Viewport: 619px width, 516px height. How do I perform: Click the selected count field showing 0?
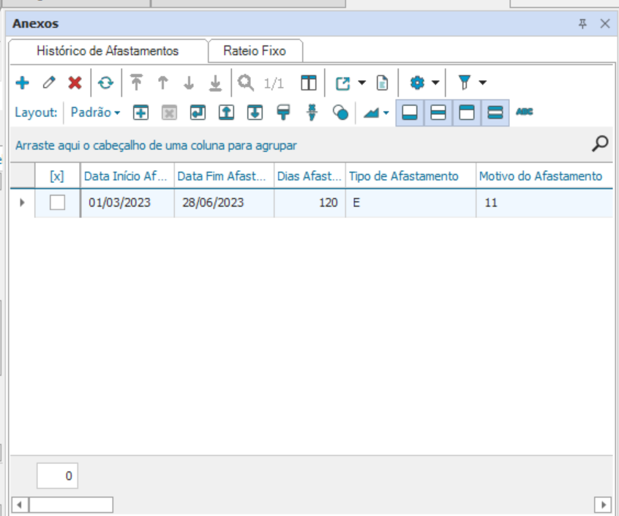[57, 476]
